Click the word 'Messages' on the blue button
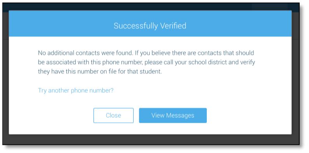 click(180, 115)
